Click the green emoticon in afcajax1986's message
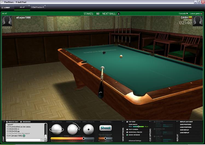The image size is (205, 145). tap(24, 136)
